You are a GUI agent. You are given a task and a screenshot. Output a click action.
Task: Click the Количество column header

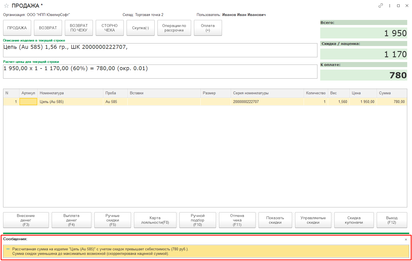pyautogui.click(x=316, y=93)
